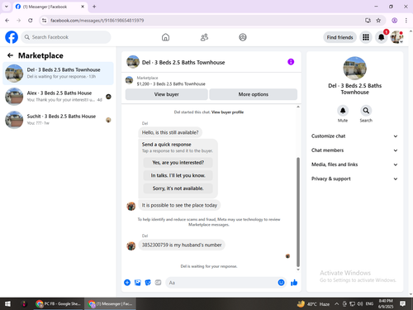Viewport: 413px width, 310px height.
Task: Click Find friends button
Action: pyautogui.click(x=339, y=37)
